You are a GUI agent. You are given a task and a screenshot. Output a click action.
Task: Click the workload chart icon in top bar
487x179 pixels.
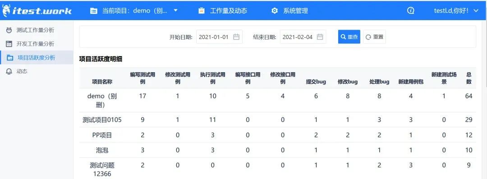pyautogui.click(x=202, y=11)
